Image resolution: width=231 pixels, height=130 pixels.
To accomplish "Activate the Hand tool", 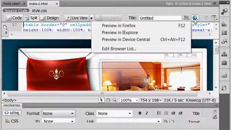I will 108,100.
